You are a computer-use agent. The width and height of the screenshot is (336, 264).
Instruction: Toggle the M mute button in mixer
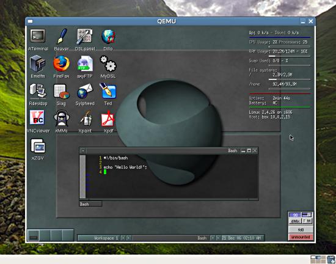coord(309,221)
